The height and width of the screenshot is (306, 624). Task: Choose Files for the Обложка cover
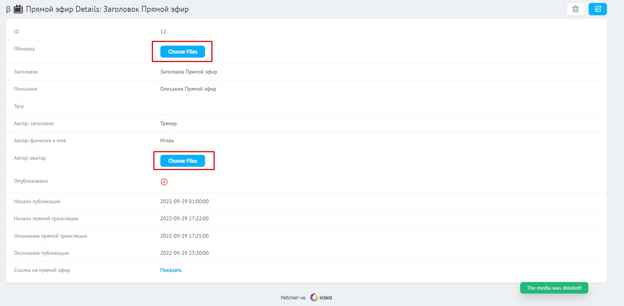(182, 52)
